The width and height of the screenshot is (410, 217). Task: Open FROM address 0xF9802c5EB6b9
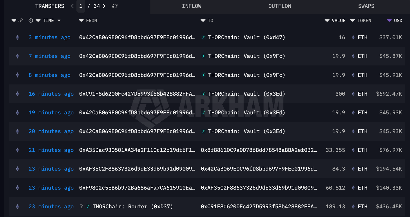138,188
